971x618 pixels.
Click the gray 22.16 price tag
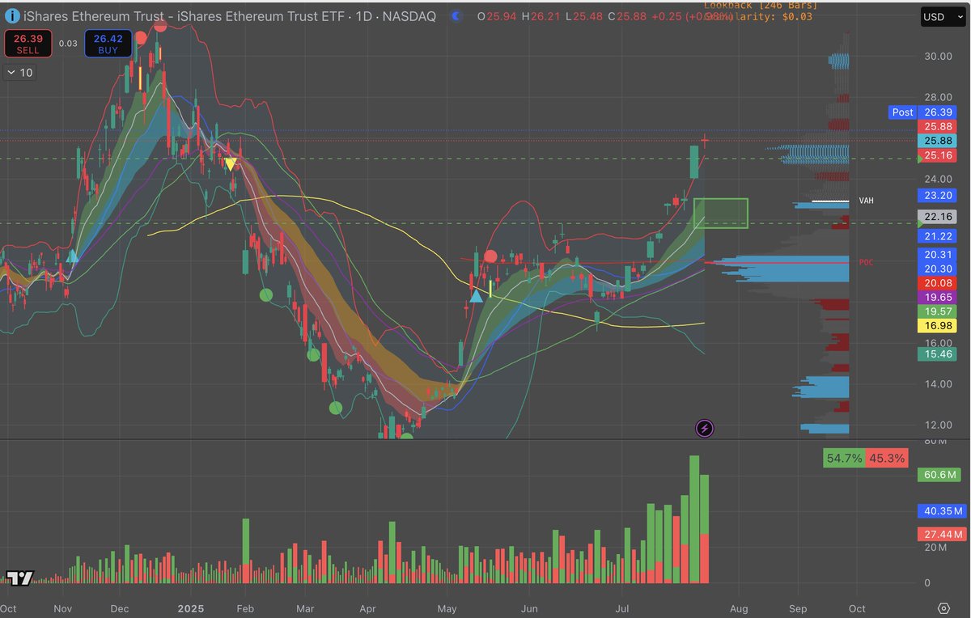pyautogui.click(x=938, y=217)
